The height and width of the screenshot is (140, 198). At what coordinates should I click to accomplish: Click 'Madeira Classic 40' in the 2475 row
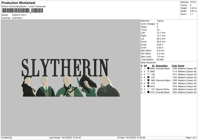click(x=187, y=86)
